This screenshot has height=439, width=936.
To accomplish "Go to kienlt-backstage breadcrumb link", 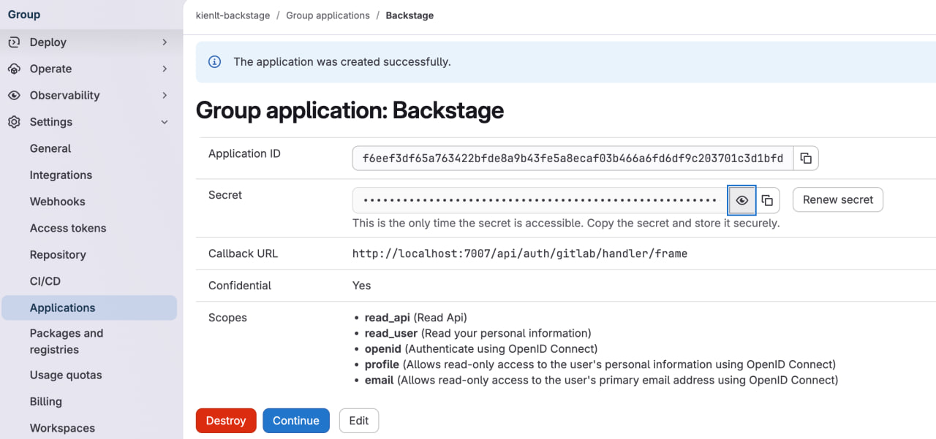I will [x=233, y=15].
